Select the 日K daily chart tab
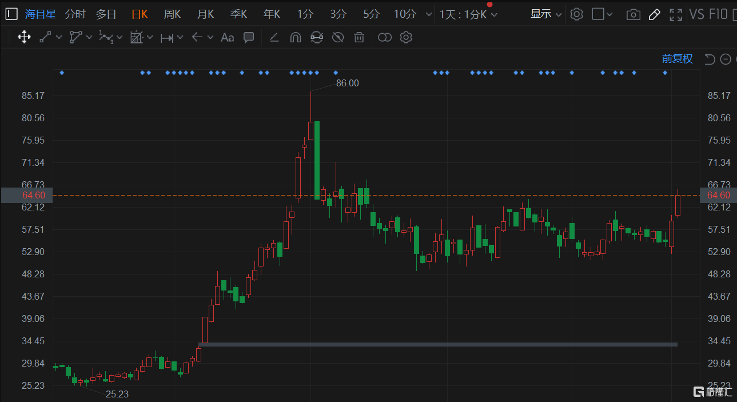 (140, 14)
